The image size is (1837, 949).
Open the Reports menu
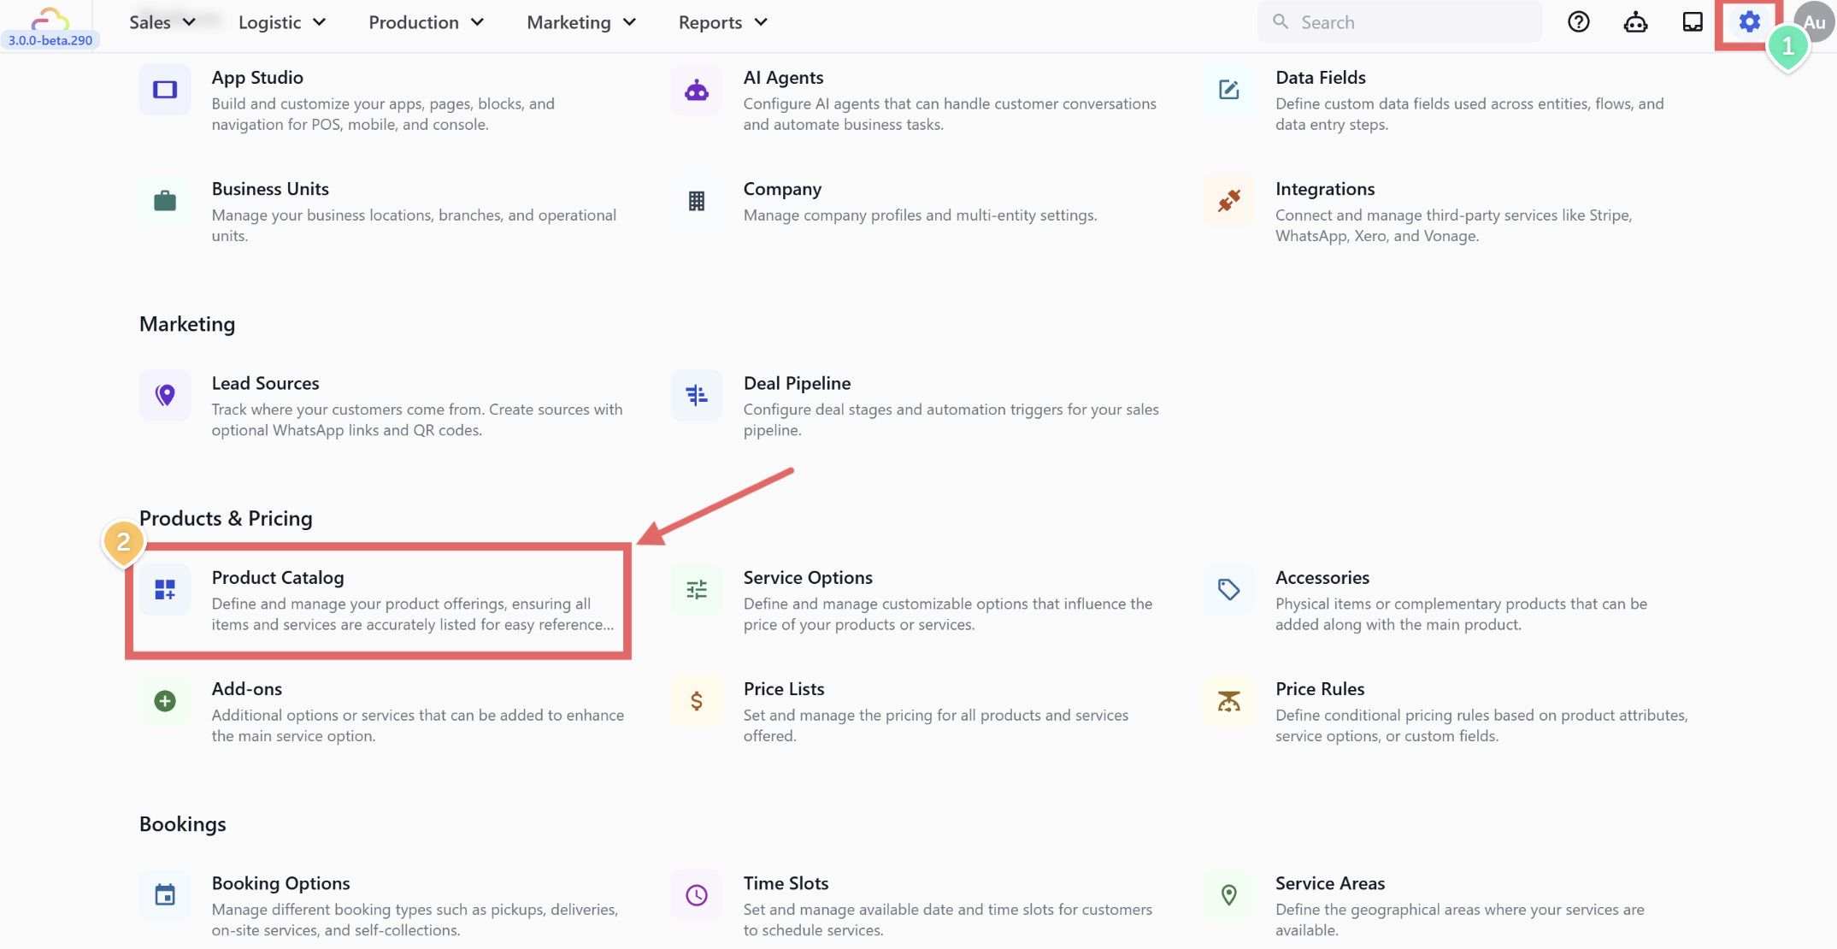722,22
